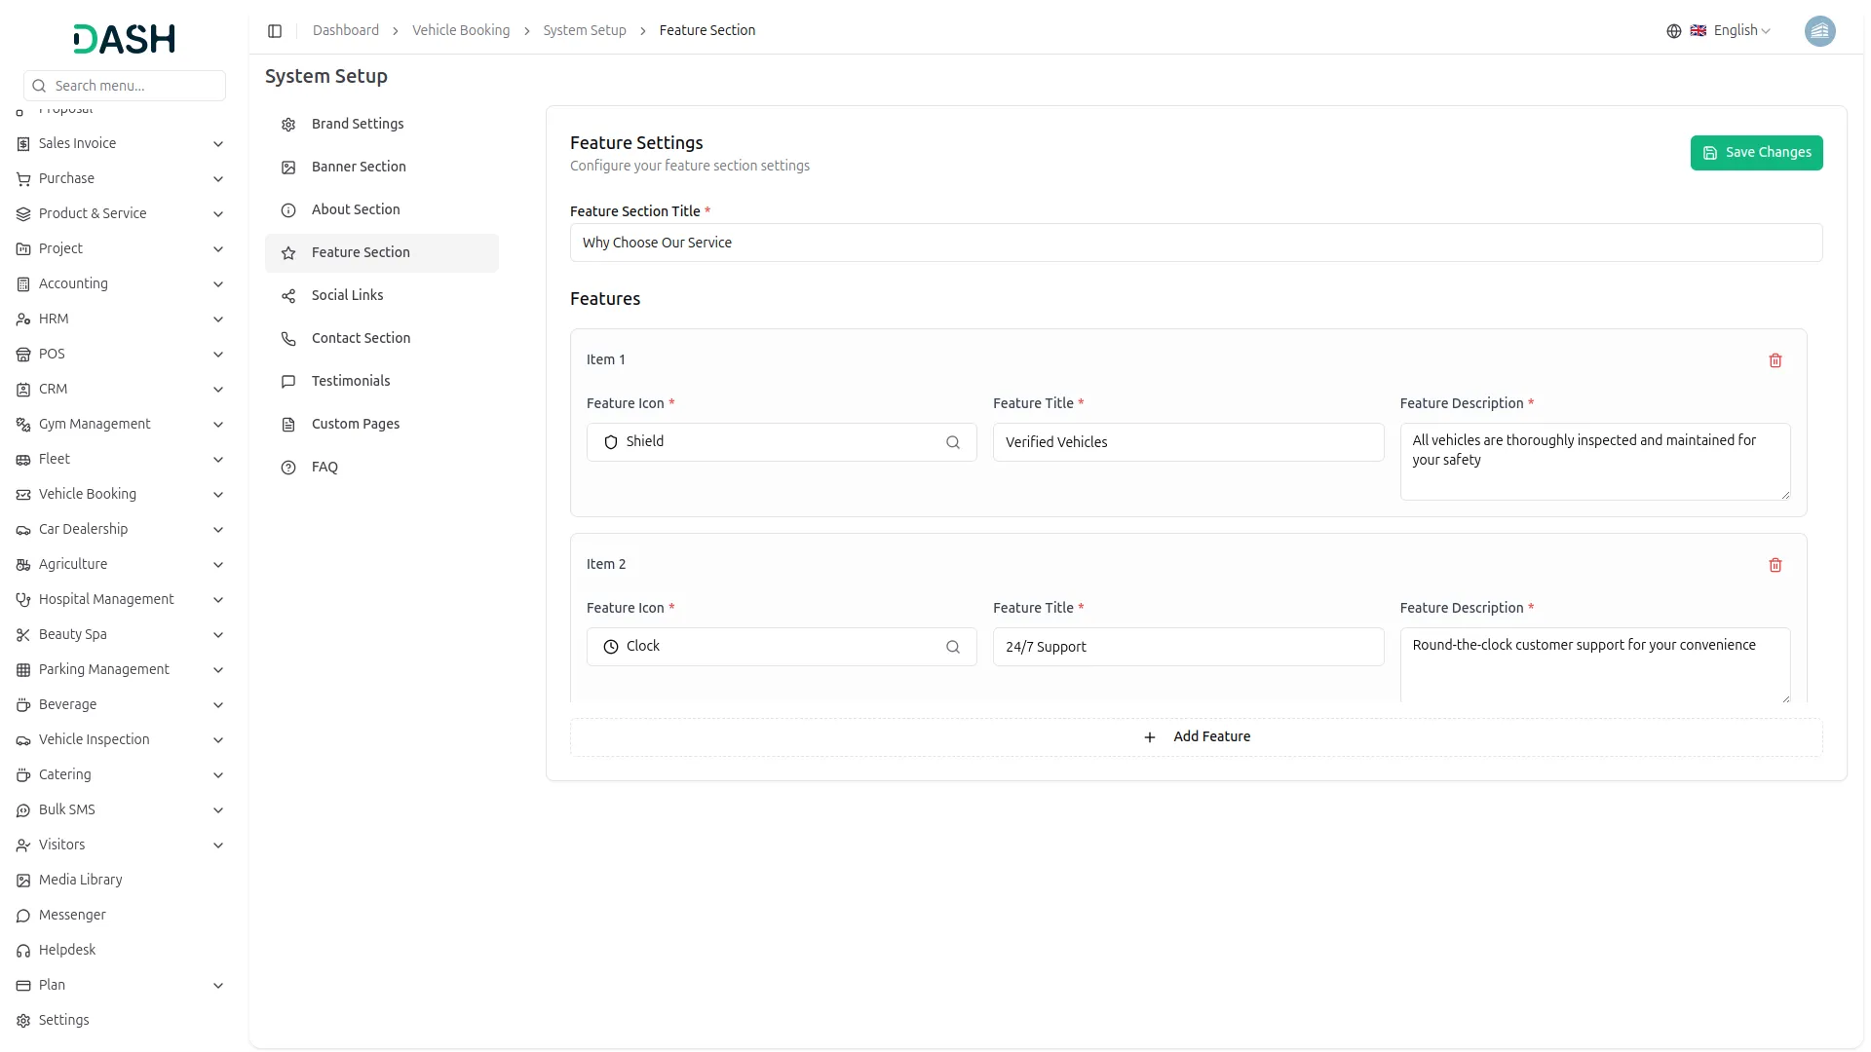This screenshot has width=1871, height=1052.
Task: Delete feature Item 1 with the trash icon
Action: tap(1775, 360)
